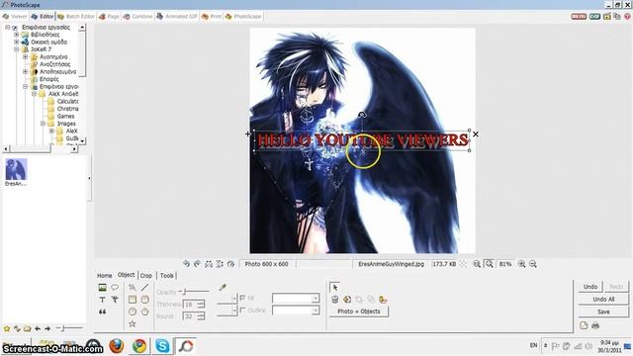This screenshot has height=356, width=633.
Task: Open the Combine tab
Action: tap(137, 17)
